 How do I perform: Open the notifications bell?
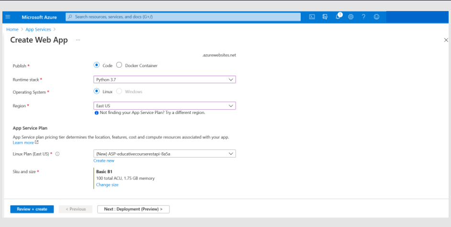coord(338,17)
